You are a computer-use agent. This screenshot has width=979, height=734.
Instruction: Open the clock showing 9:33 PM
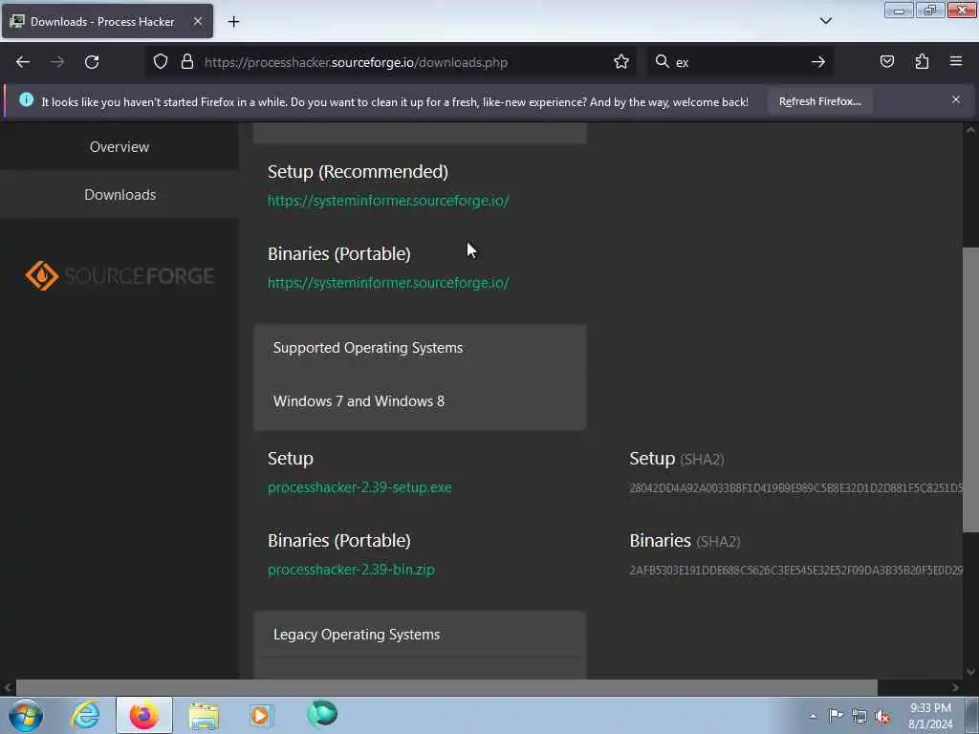(x=930, y=716)
